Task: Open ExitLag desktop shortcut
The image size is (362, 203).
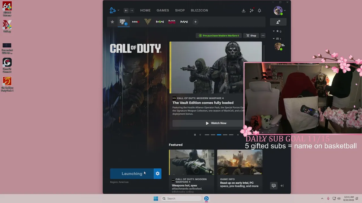Action: 7,27
